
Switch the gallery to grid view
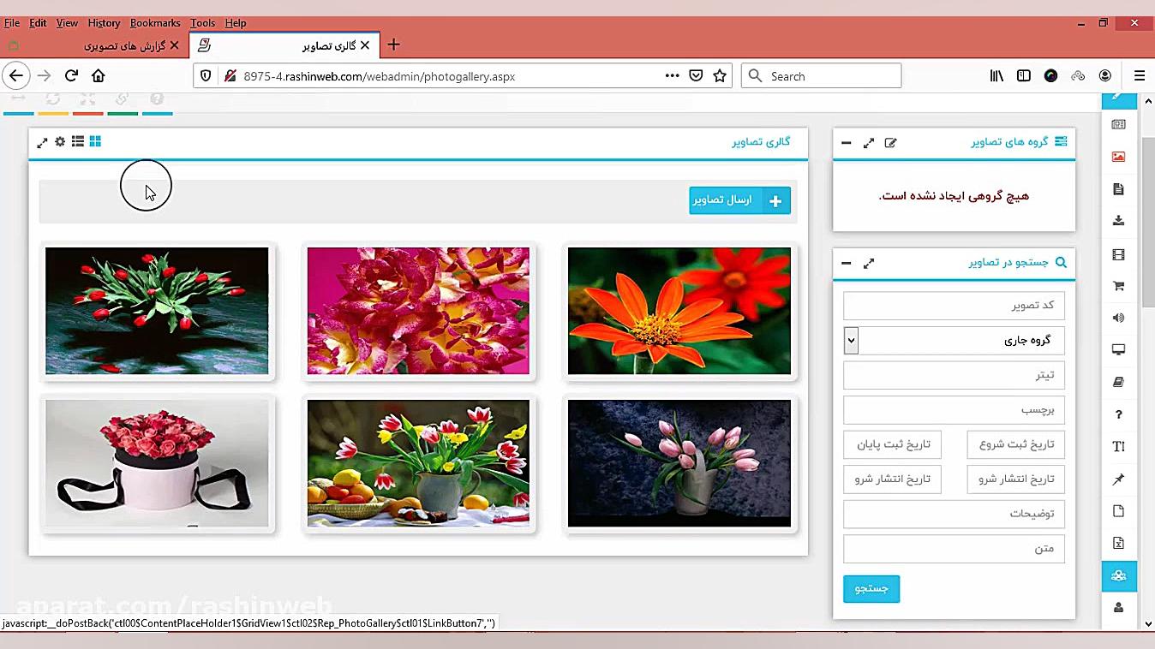click(95, 141)
